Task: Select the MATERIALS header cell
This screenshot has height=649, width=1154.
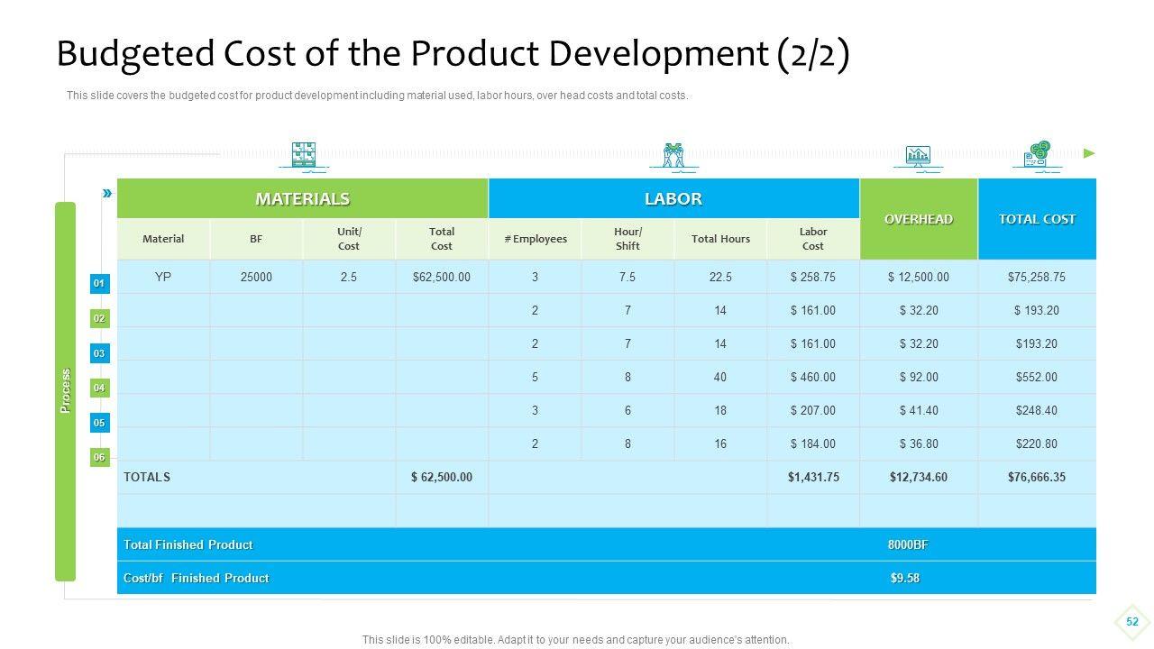Action: [303, 198]
